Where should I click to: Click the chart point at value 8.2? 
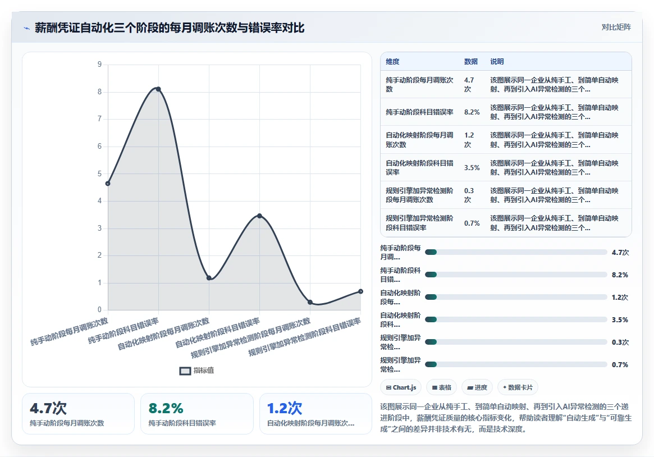pos(158,89)
